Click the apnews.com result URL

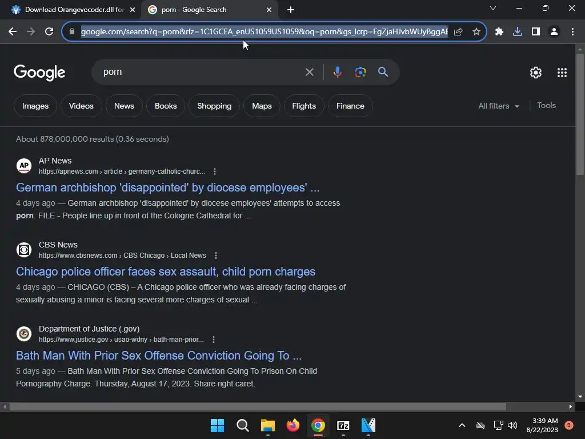(x=122, y=171)
